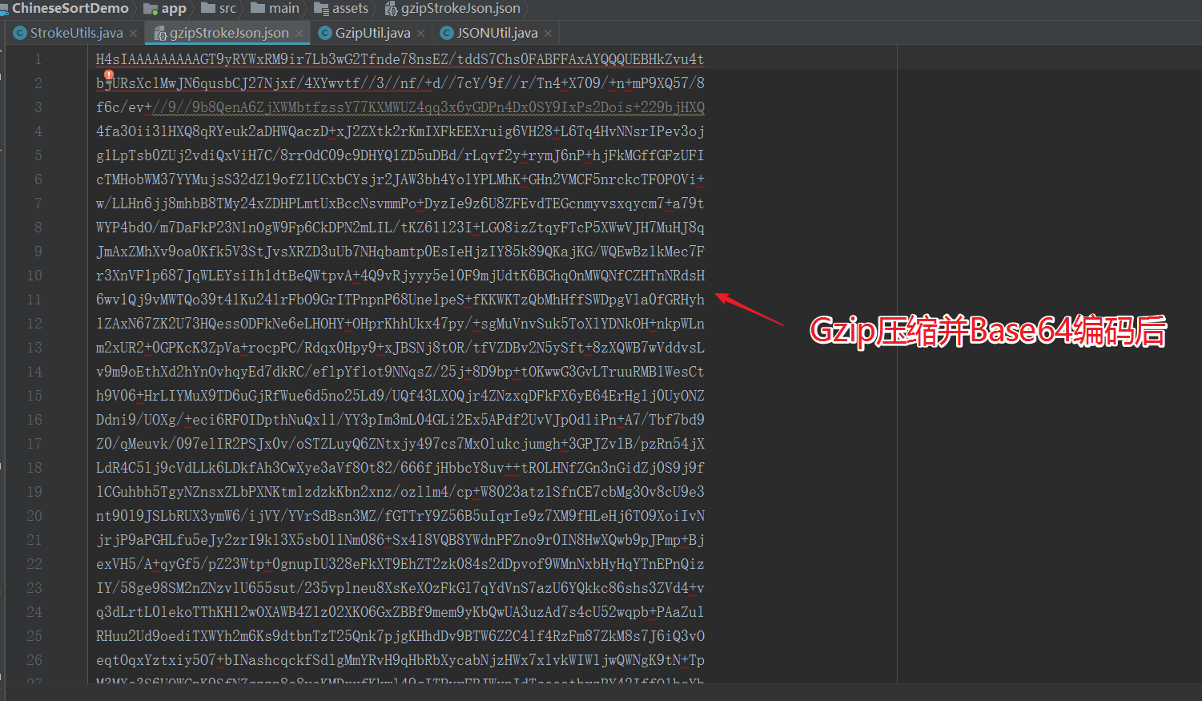The height and width of the screenshot is (701, 1202).
Task: Click the JSON file icon in the breadcrumb
Action: pyautogui.click(x=391, y=9)
